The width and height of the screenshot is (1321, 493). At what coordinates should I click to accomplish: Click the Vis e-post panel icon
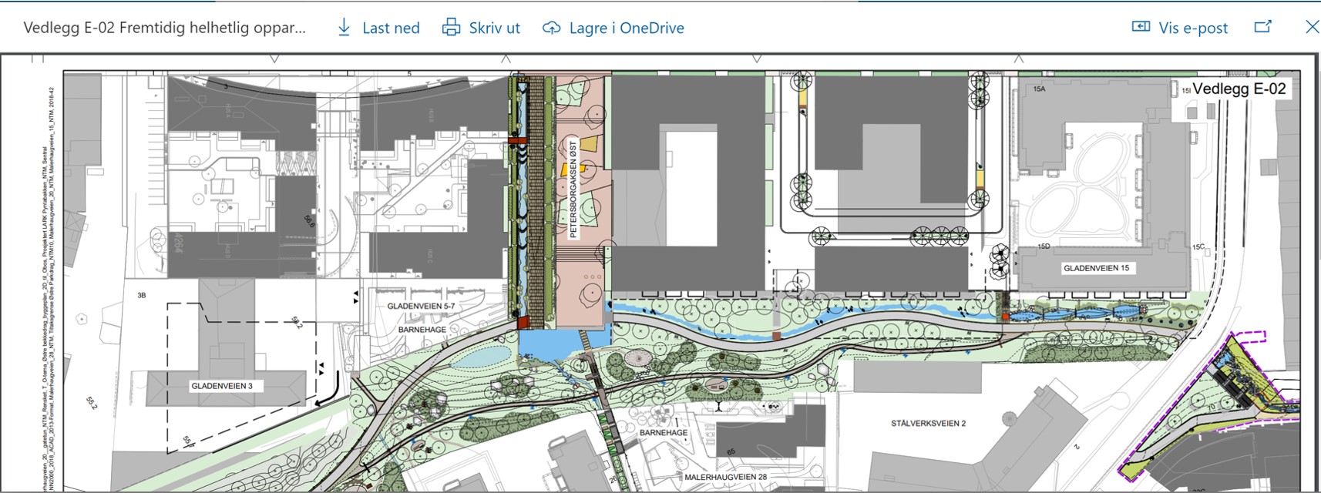pyautogui.click(x=1141, y=27)
